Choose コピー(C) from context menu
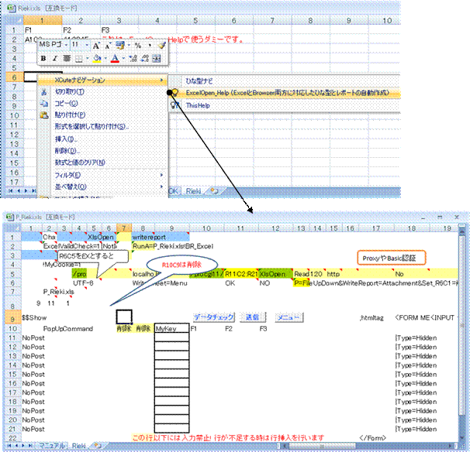 102,104
